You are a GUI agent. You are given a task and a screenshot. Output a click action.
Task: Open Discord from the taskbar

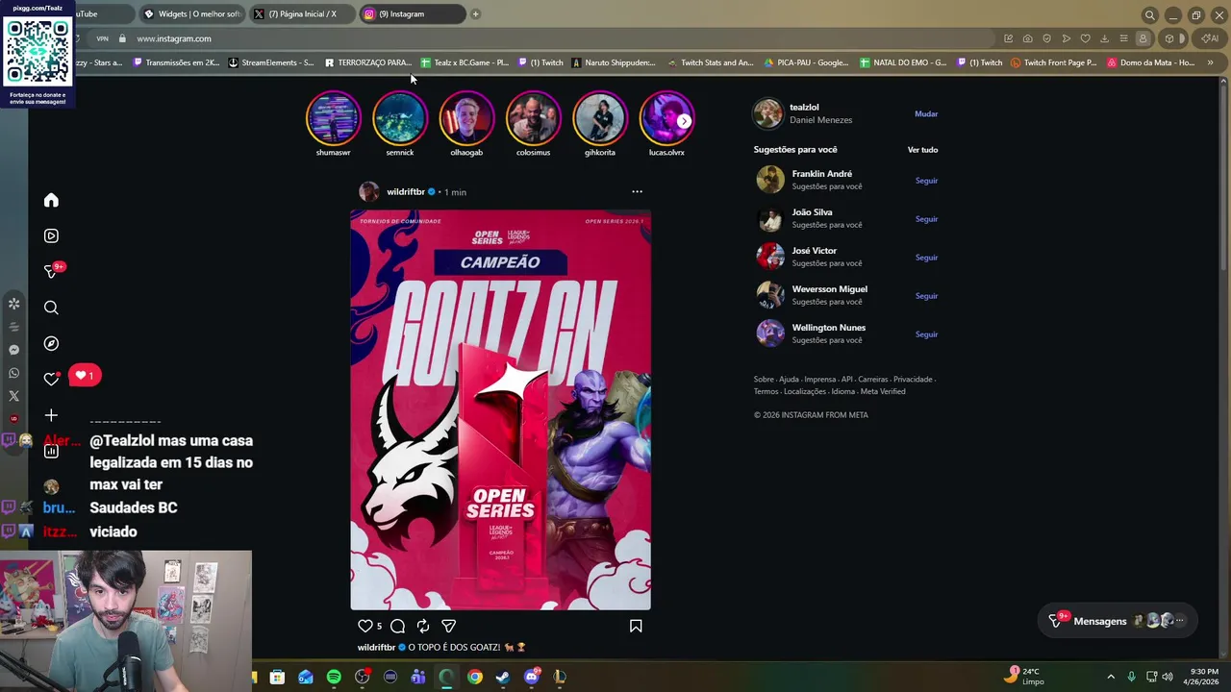pyautogui.click(x=532, y=677)
